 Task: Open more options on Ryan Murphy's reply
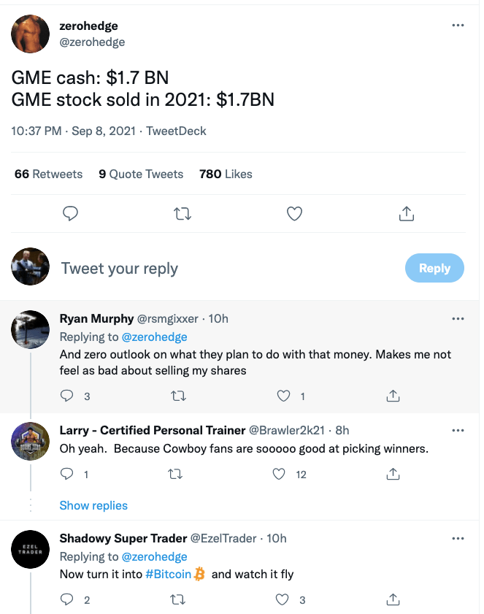458,319
